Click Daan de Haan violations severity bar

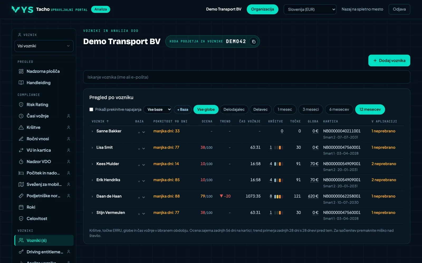pos(278,196)
